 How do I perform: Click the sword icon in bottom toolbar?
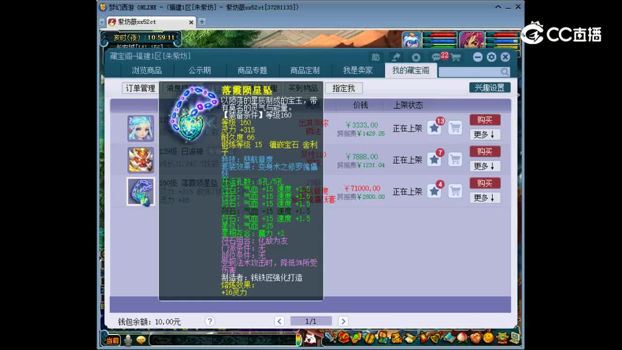pyautogui.click(x=330, y=337)
